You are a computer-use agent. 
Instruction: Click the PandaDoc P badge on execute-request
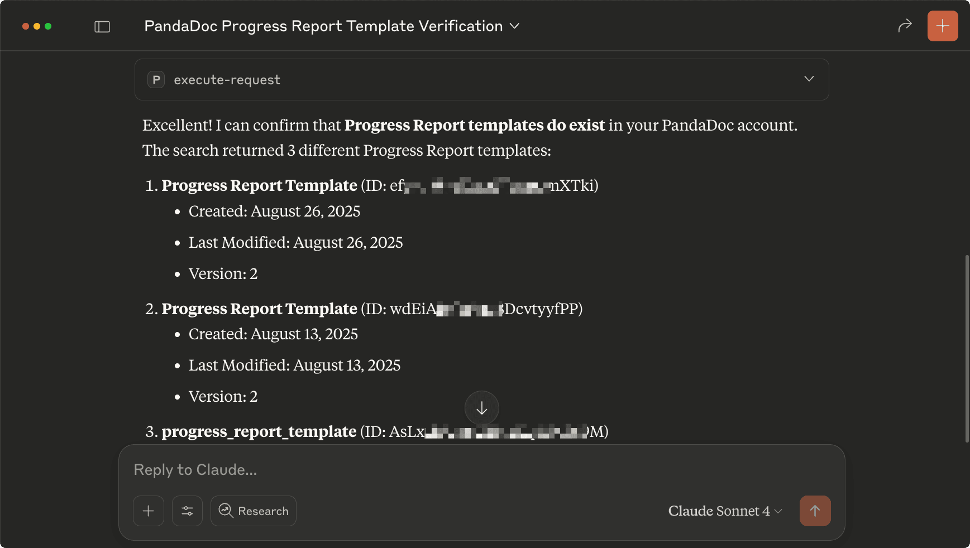click(156, 79)
